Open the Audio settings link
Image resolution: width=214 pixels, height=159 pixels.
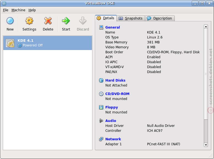(x=111, y=121)
